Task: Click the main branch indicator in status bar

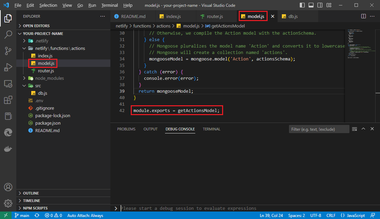Action: (x=22, y=215)
